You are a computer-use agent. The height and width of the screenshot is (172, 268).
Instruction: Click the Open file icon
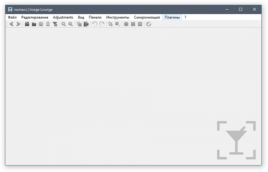click(x=27, y=24)
